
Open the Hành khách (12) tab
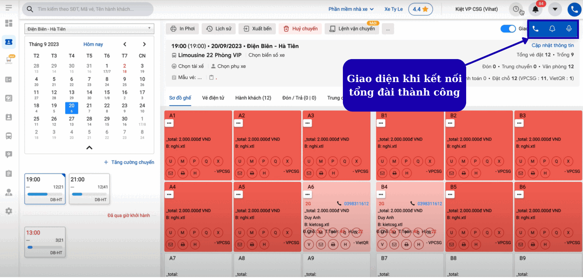pyautogui.click(x=253, y=98)
